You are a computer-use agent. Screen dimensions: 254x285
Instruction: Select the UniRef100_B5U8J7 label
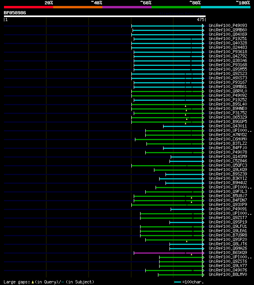tap(228, 196)
